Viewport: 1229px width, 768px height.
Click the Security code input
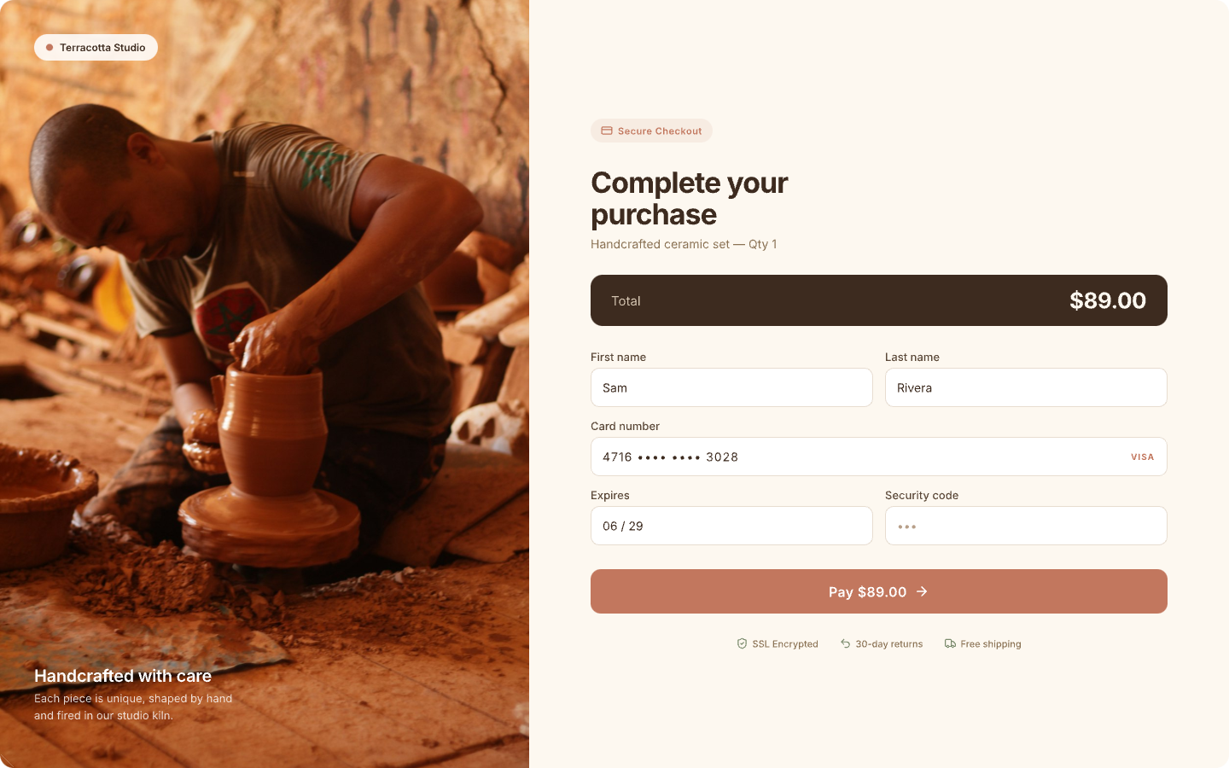click(1025, 526)
